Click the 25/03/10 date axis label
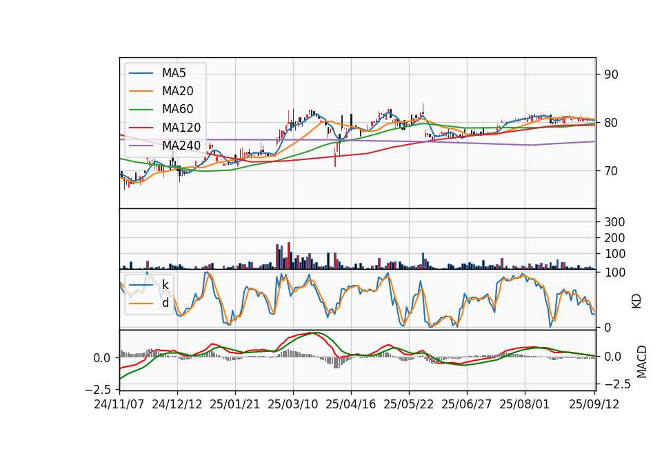 click(292, 404)
